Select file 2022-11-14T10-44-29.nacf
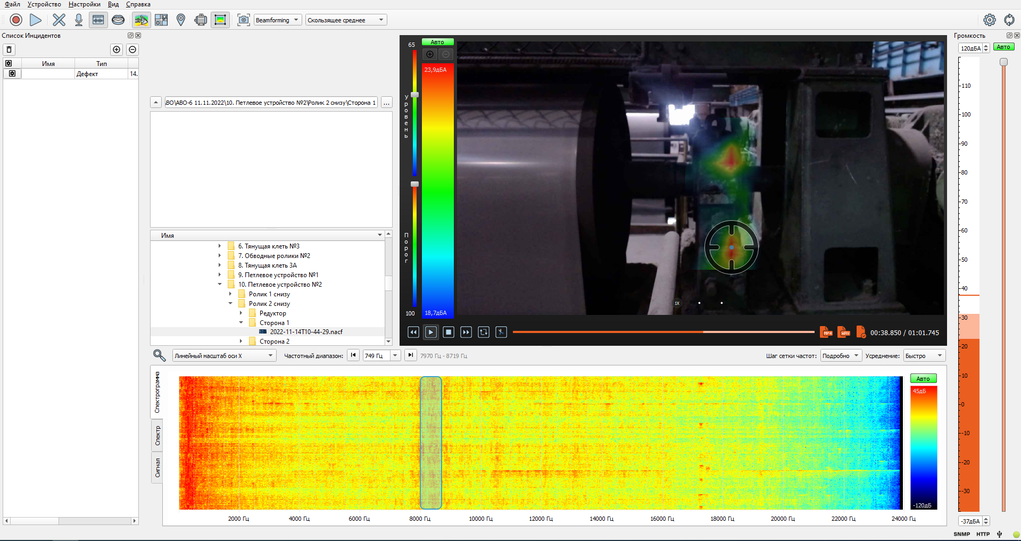The width and height of the screenshot is (1021, 541). (306, 332)
